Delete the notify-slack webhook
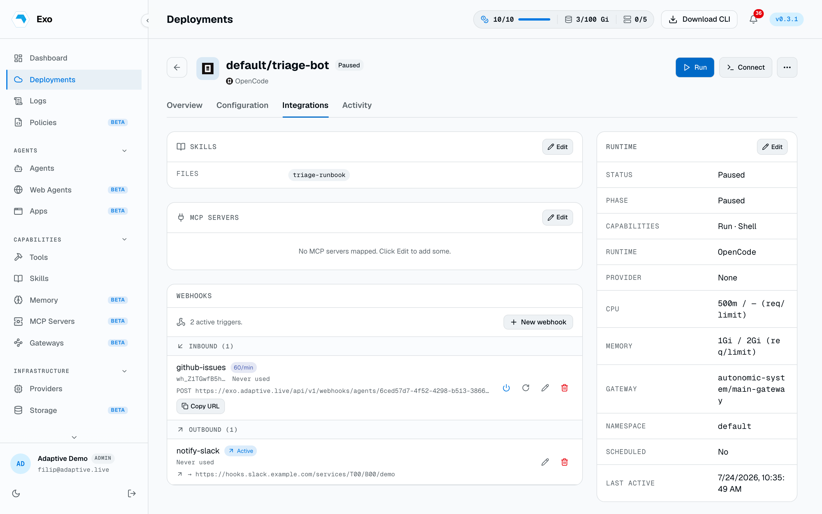The width and height of the screenshot is (822, 514). pos(565,462)
